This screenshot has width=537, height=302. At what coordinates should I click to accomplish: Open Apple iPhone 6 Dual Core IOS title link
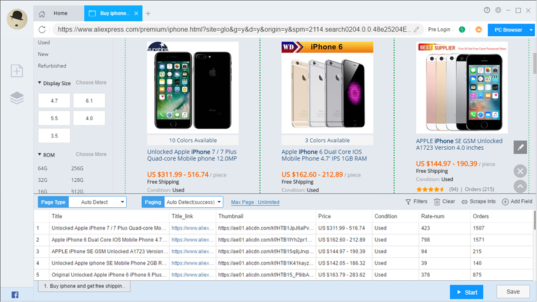(324, 155)
